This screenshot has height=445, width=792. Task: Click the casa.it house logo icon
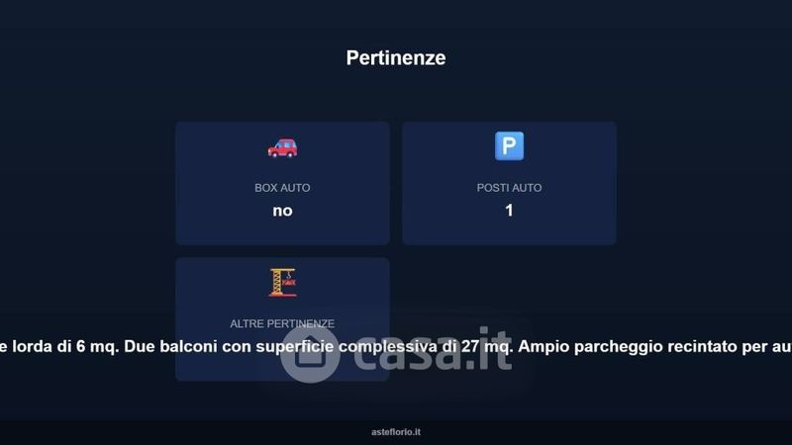pyautogui.click(x=310, y=354)
